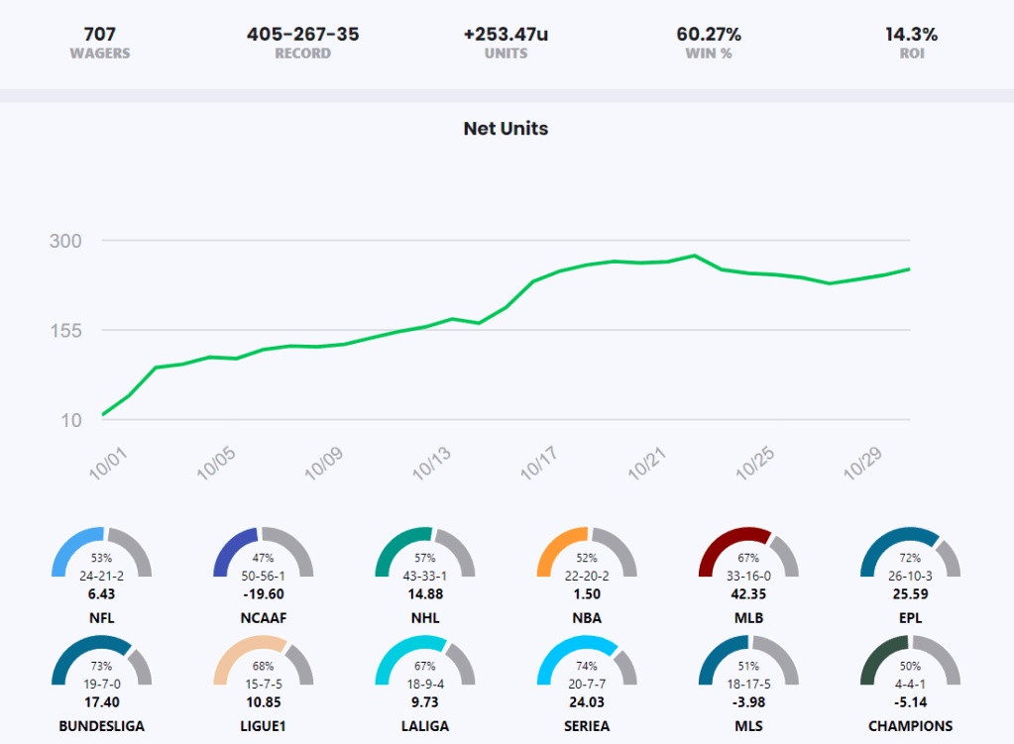Click the Net Units chart title
This screenshot has width=1014, height=744.
click(x=506, y=129)
